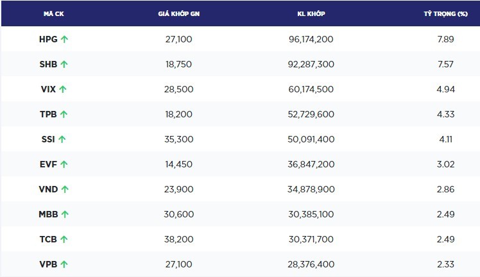Viewport: 480px width, 277px height.
Task: Click the up arrow next to MBB
Action: click(65, 214)
